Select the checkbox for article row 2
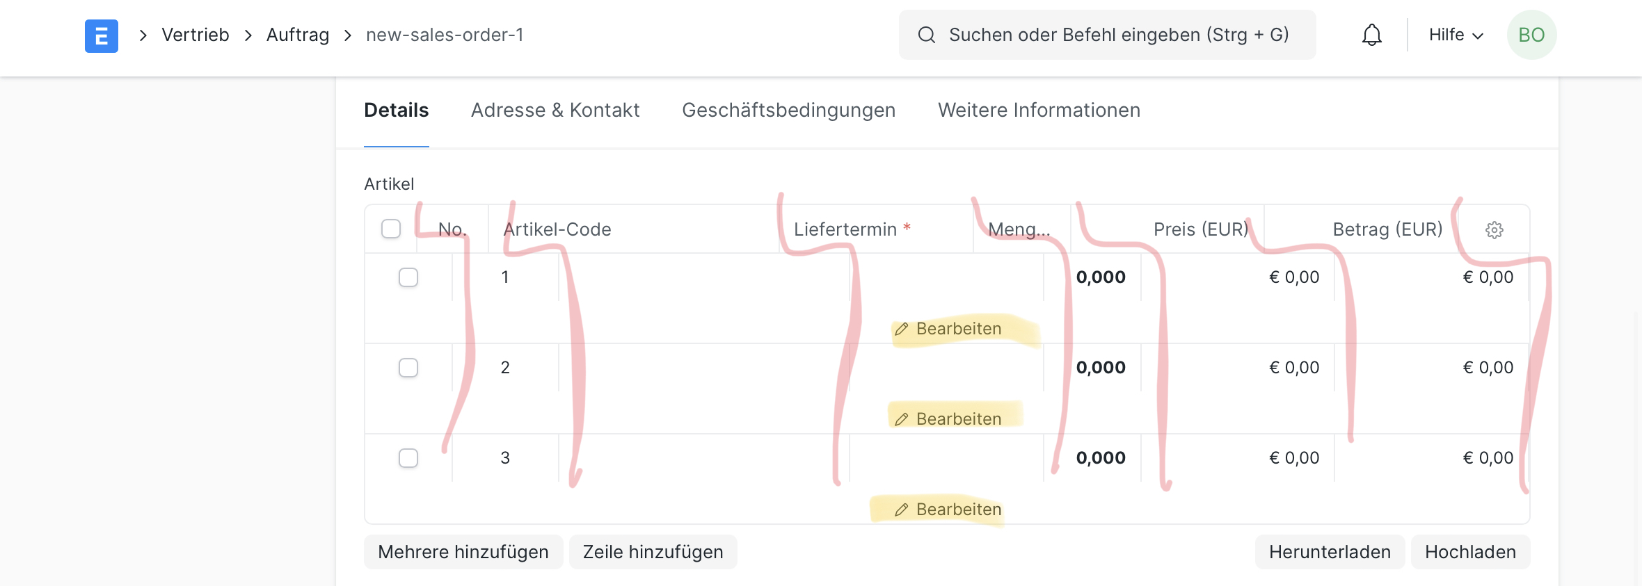The width and height of the screenshot is (1642, 586). (408, 367)
